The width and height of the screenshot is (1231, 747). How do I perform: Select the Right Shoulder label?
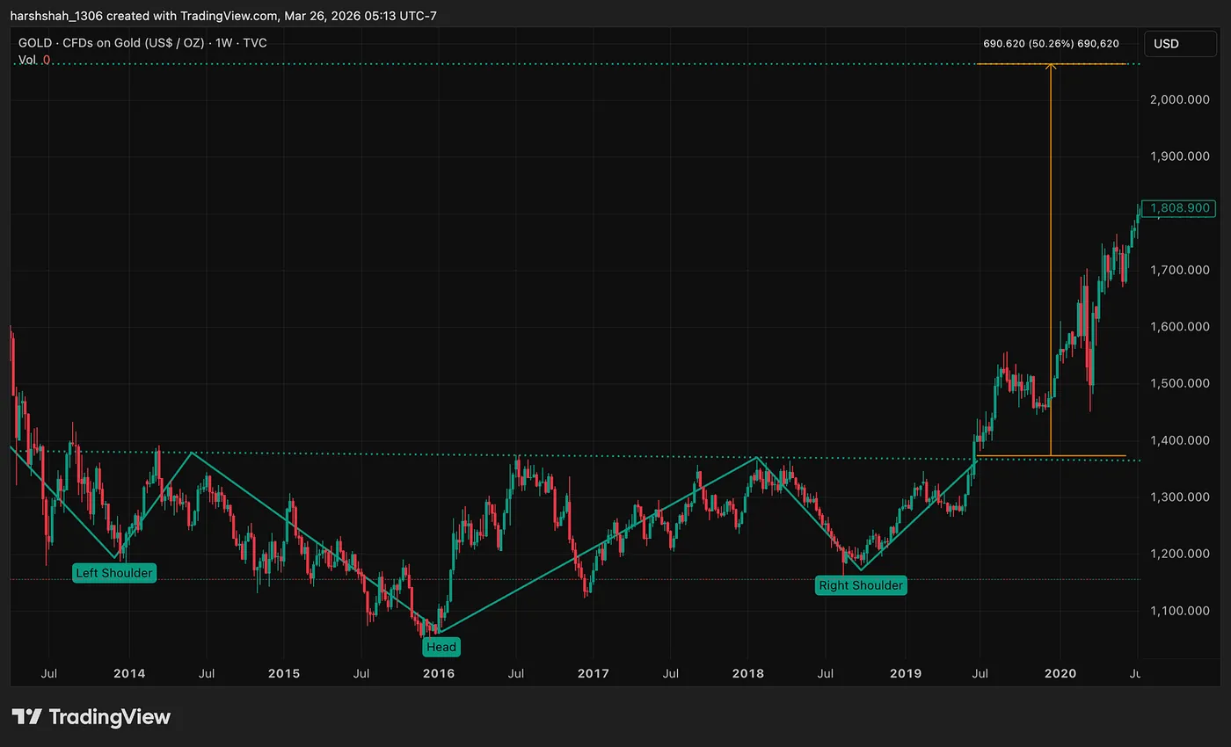[860, 585]
